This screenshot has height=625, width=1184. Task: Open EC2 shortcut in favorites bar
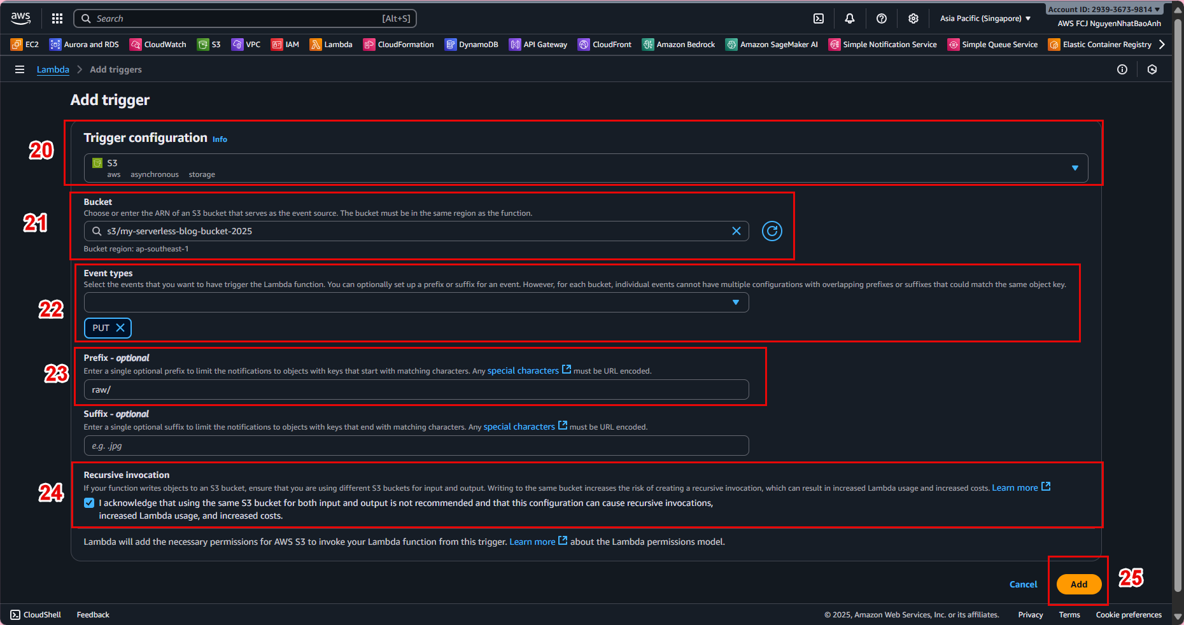pyautogui.click(x=25, y=45)
